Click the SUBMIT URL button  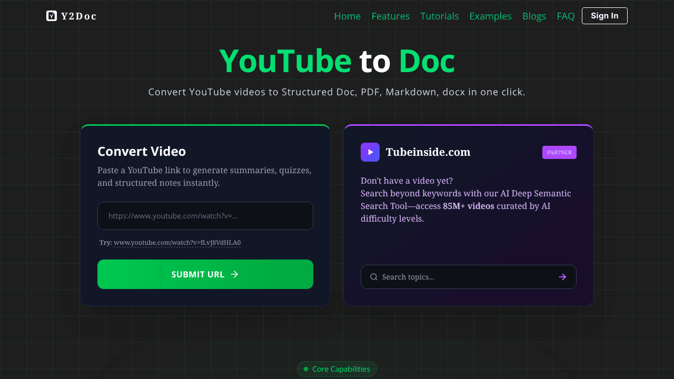point(205,274)
